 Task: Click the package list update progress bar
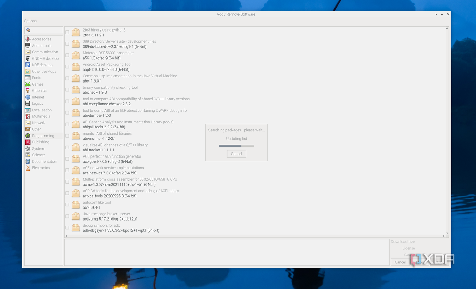tap(237, 146)
